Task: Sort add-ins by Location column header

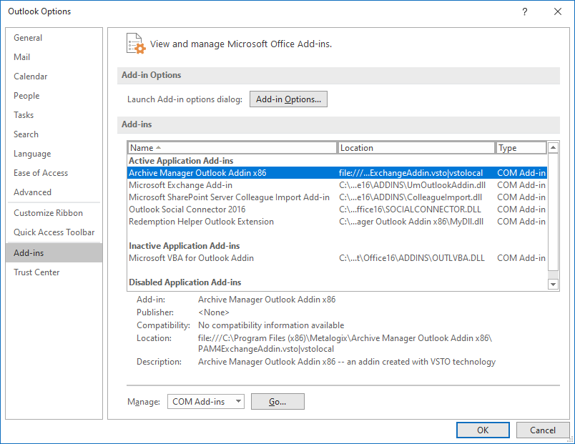Action: 416,148
